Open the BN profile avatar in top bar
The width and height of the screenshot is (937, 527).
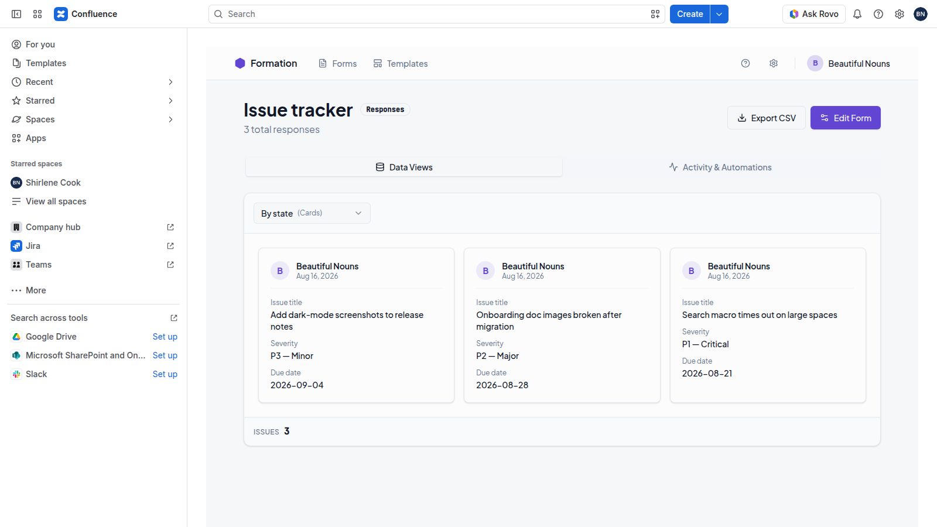click(921, 14)
